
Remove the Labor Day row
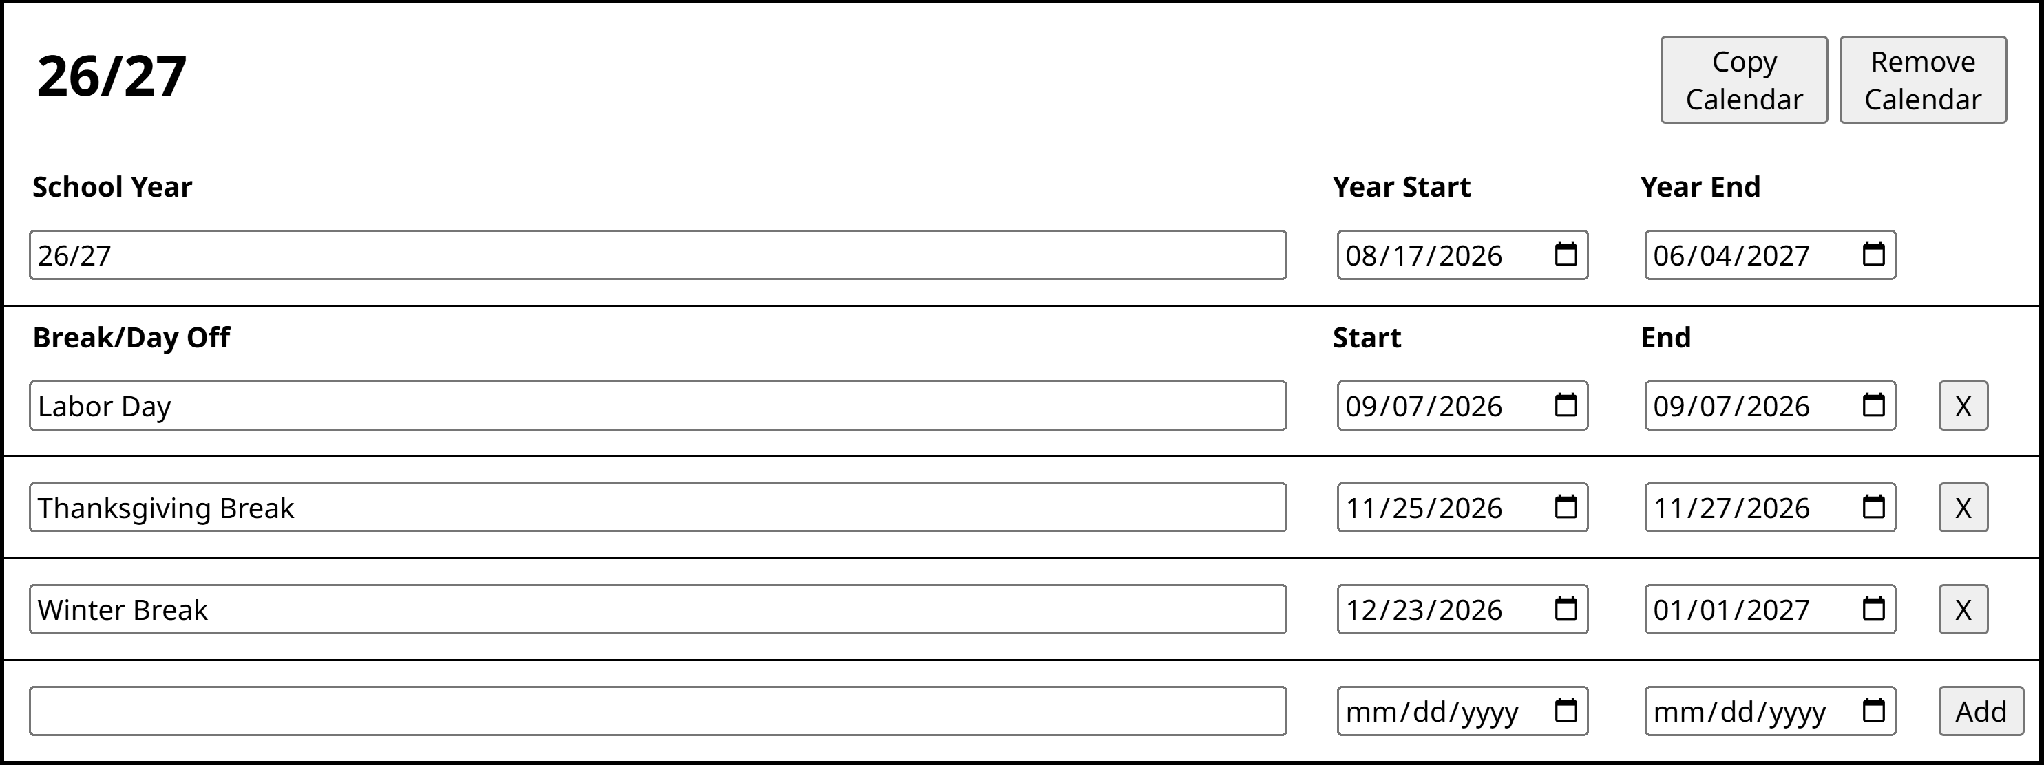point(1963,406)
